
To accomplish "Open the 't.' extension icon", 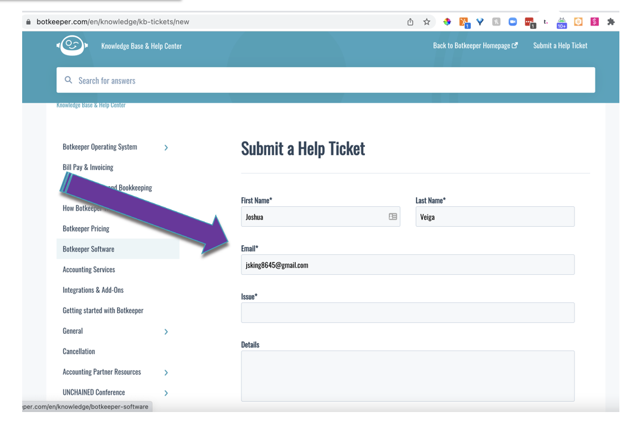I will (x=546, y=22).
